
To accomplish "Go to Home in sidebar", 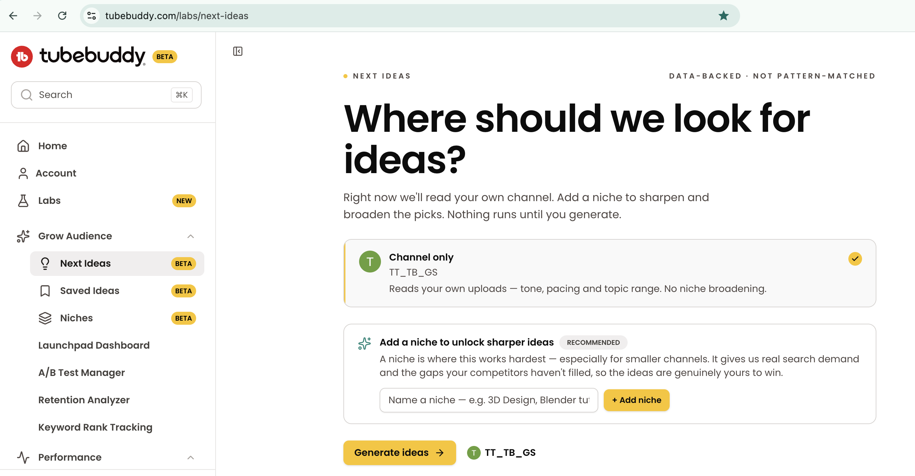I will (53, 146).
